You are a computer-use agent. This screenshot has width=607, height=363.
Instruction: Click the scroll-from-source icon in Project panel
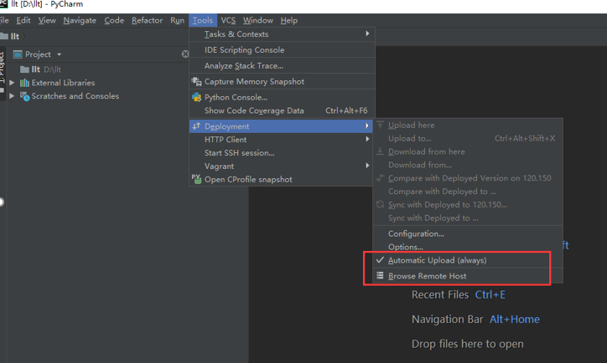pos(185,54)
